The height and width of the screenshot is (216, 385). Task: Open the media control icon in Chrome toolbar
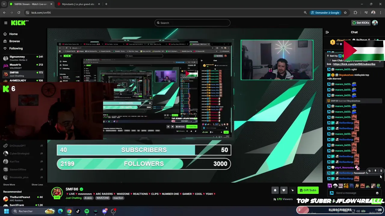pyautogui.click(x=366, y=13)
